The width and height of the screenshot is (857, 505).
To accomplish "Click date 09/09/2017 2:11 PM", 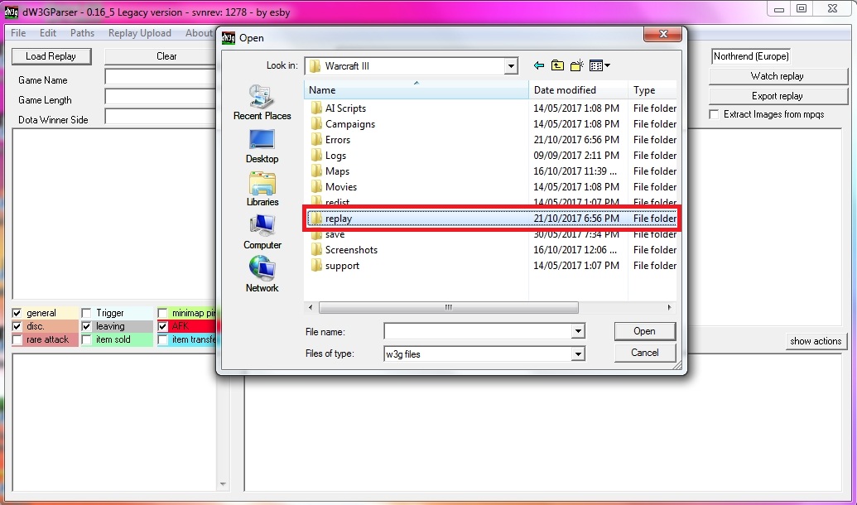I will [576, 156].
